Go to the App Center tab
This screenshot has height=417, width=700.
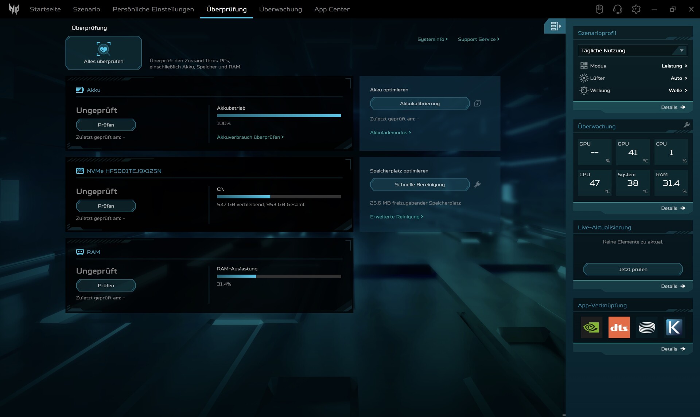point(332,9)
